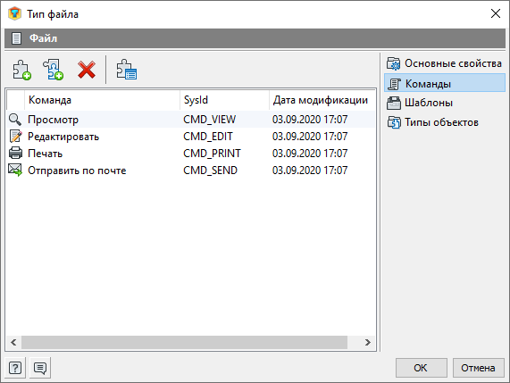
Task: Click the horizontal scrollbar right arrow
Action: (x=367, y=342)
